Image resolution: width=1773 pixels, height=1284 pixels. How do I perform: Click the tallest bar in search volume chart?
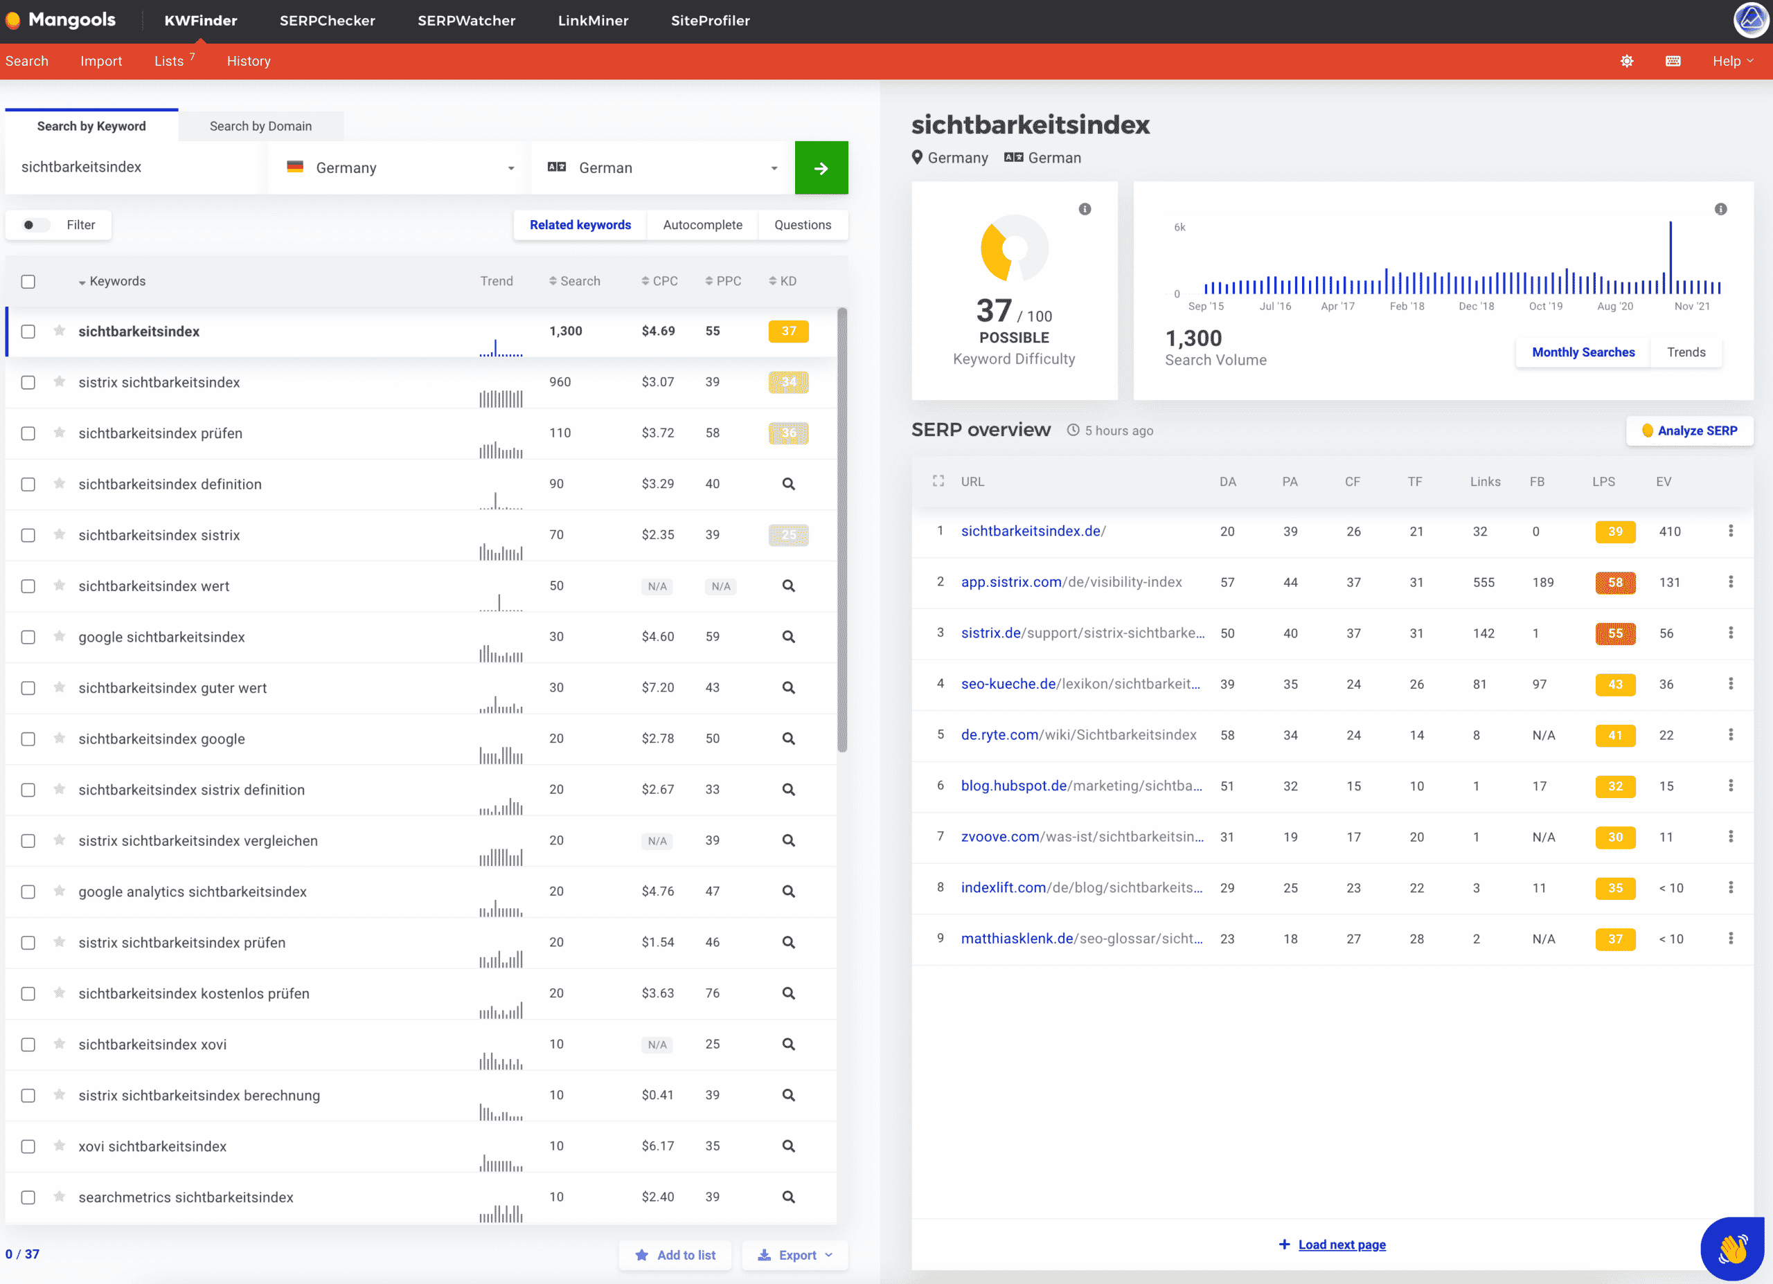tap(1670, 258)
